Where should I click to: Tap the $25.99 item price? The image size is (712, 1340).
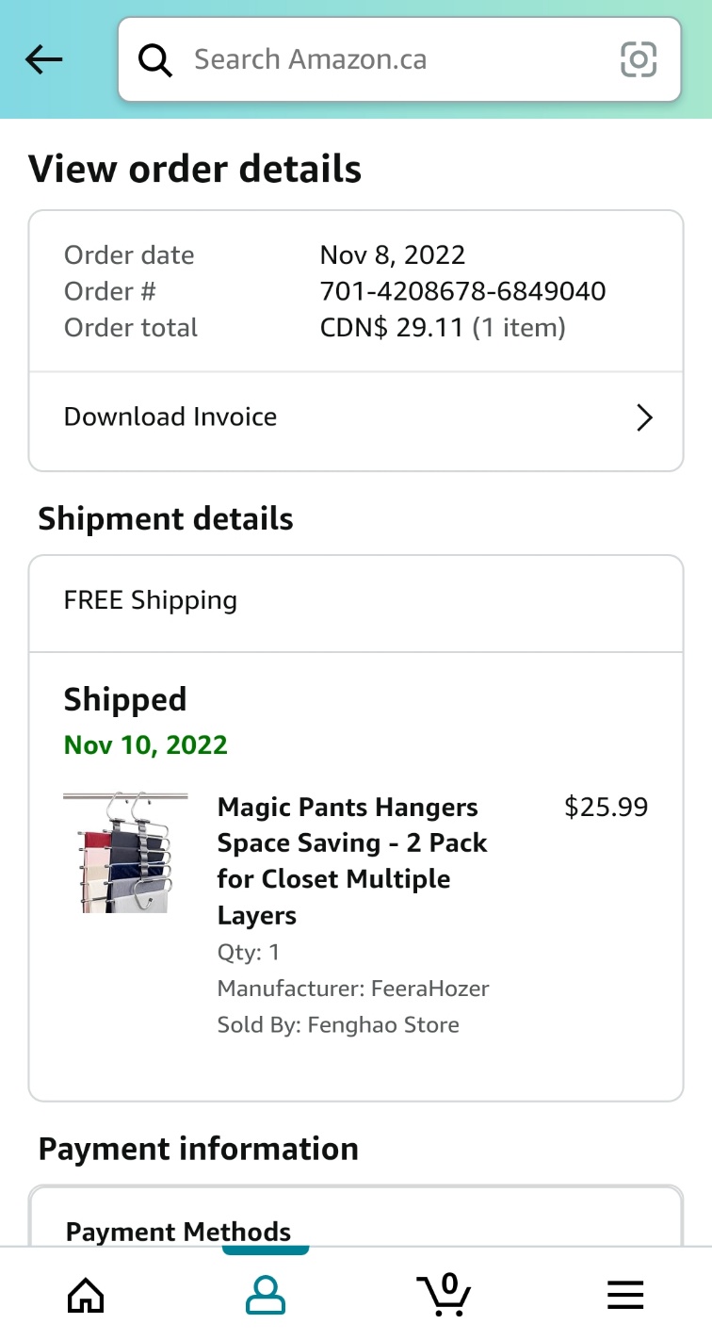(606, 807)
